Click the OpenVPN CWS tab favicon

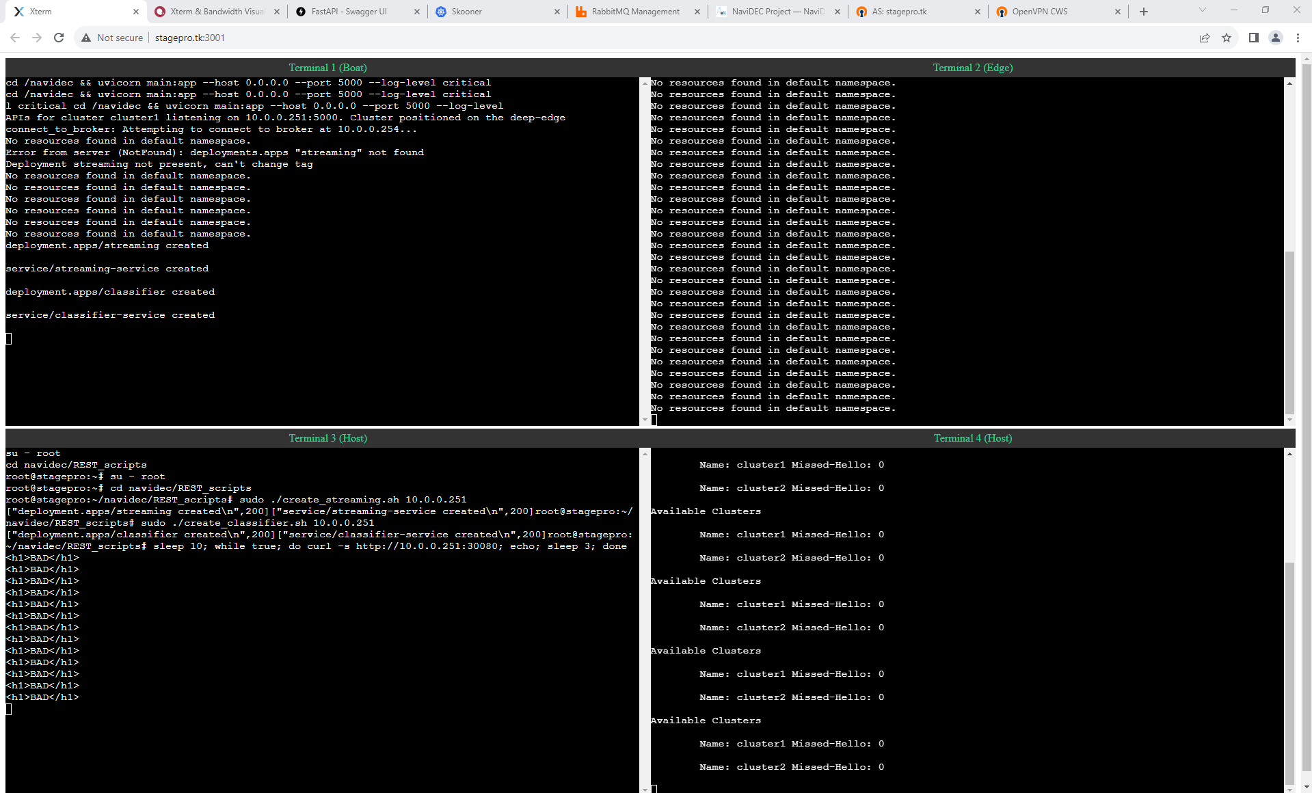[1002, 12]
